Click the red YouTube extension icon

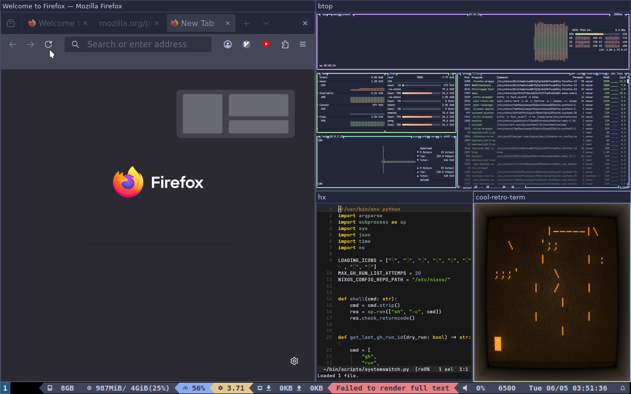pyautogui.click(x=266, y=44)
